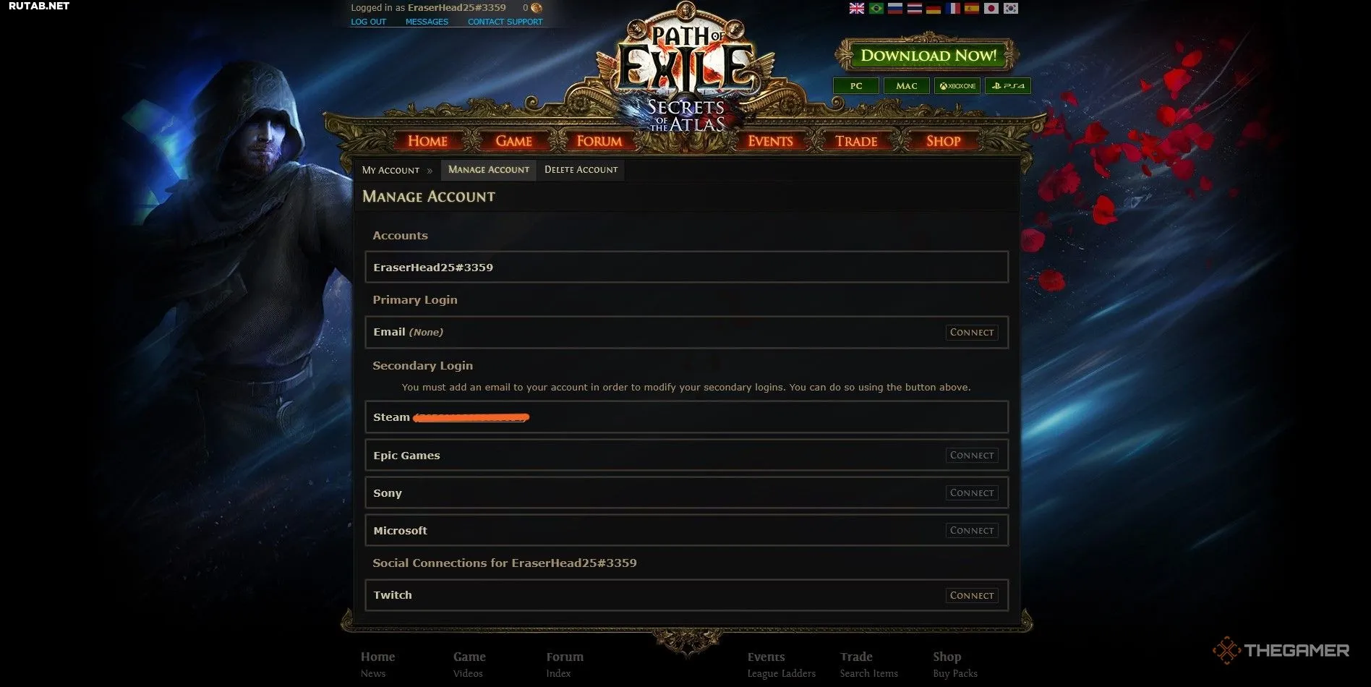Open the Trade menu in navigation
The width and height of the screenshot is (1371, 687).
click(856, 141)
